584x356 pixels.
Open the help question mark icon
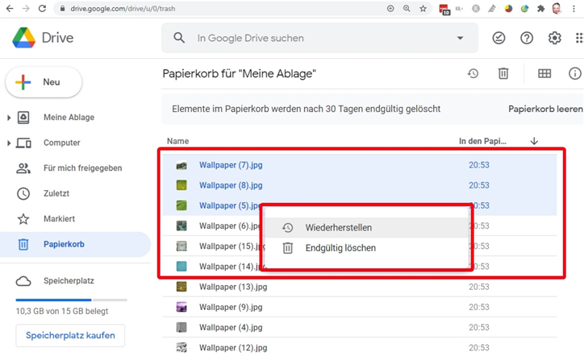[x=527, y=38]
